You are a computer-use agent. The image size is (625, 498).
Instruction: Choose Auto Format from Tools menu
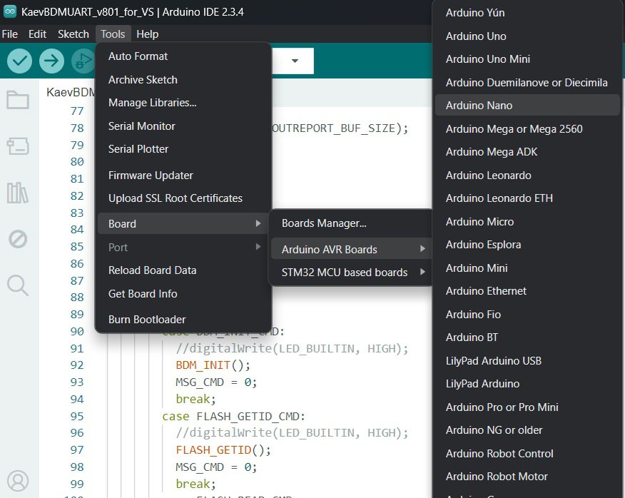point(183,56)
